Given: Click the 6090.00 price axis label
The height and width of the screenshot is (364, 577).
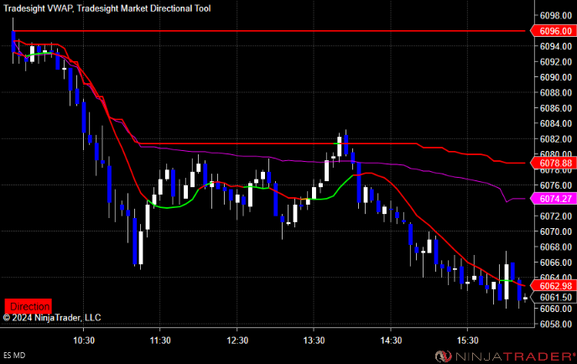Looking at the screenshot, I should 556,77.
